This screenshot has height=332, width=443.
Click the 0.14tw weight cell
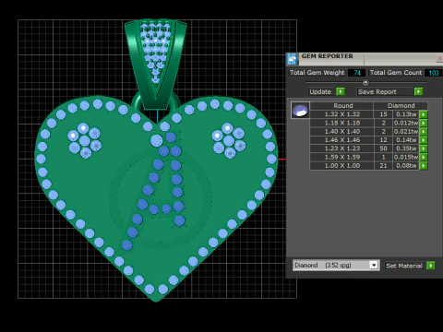point(406,140)
